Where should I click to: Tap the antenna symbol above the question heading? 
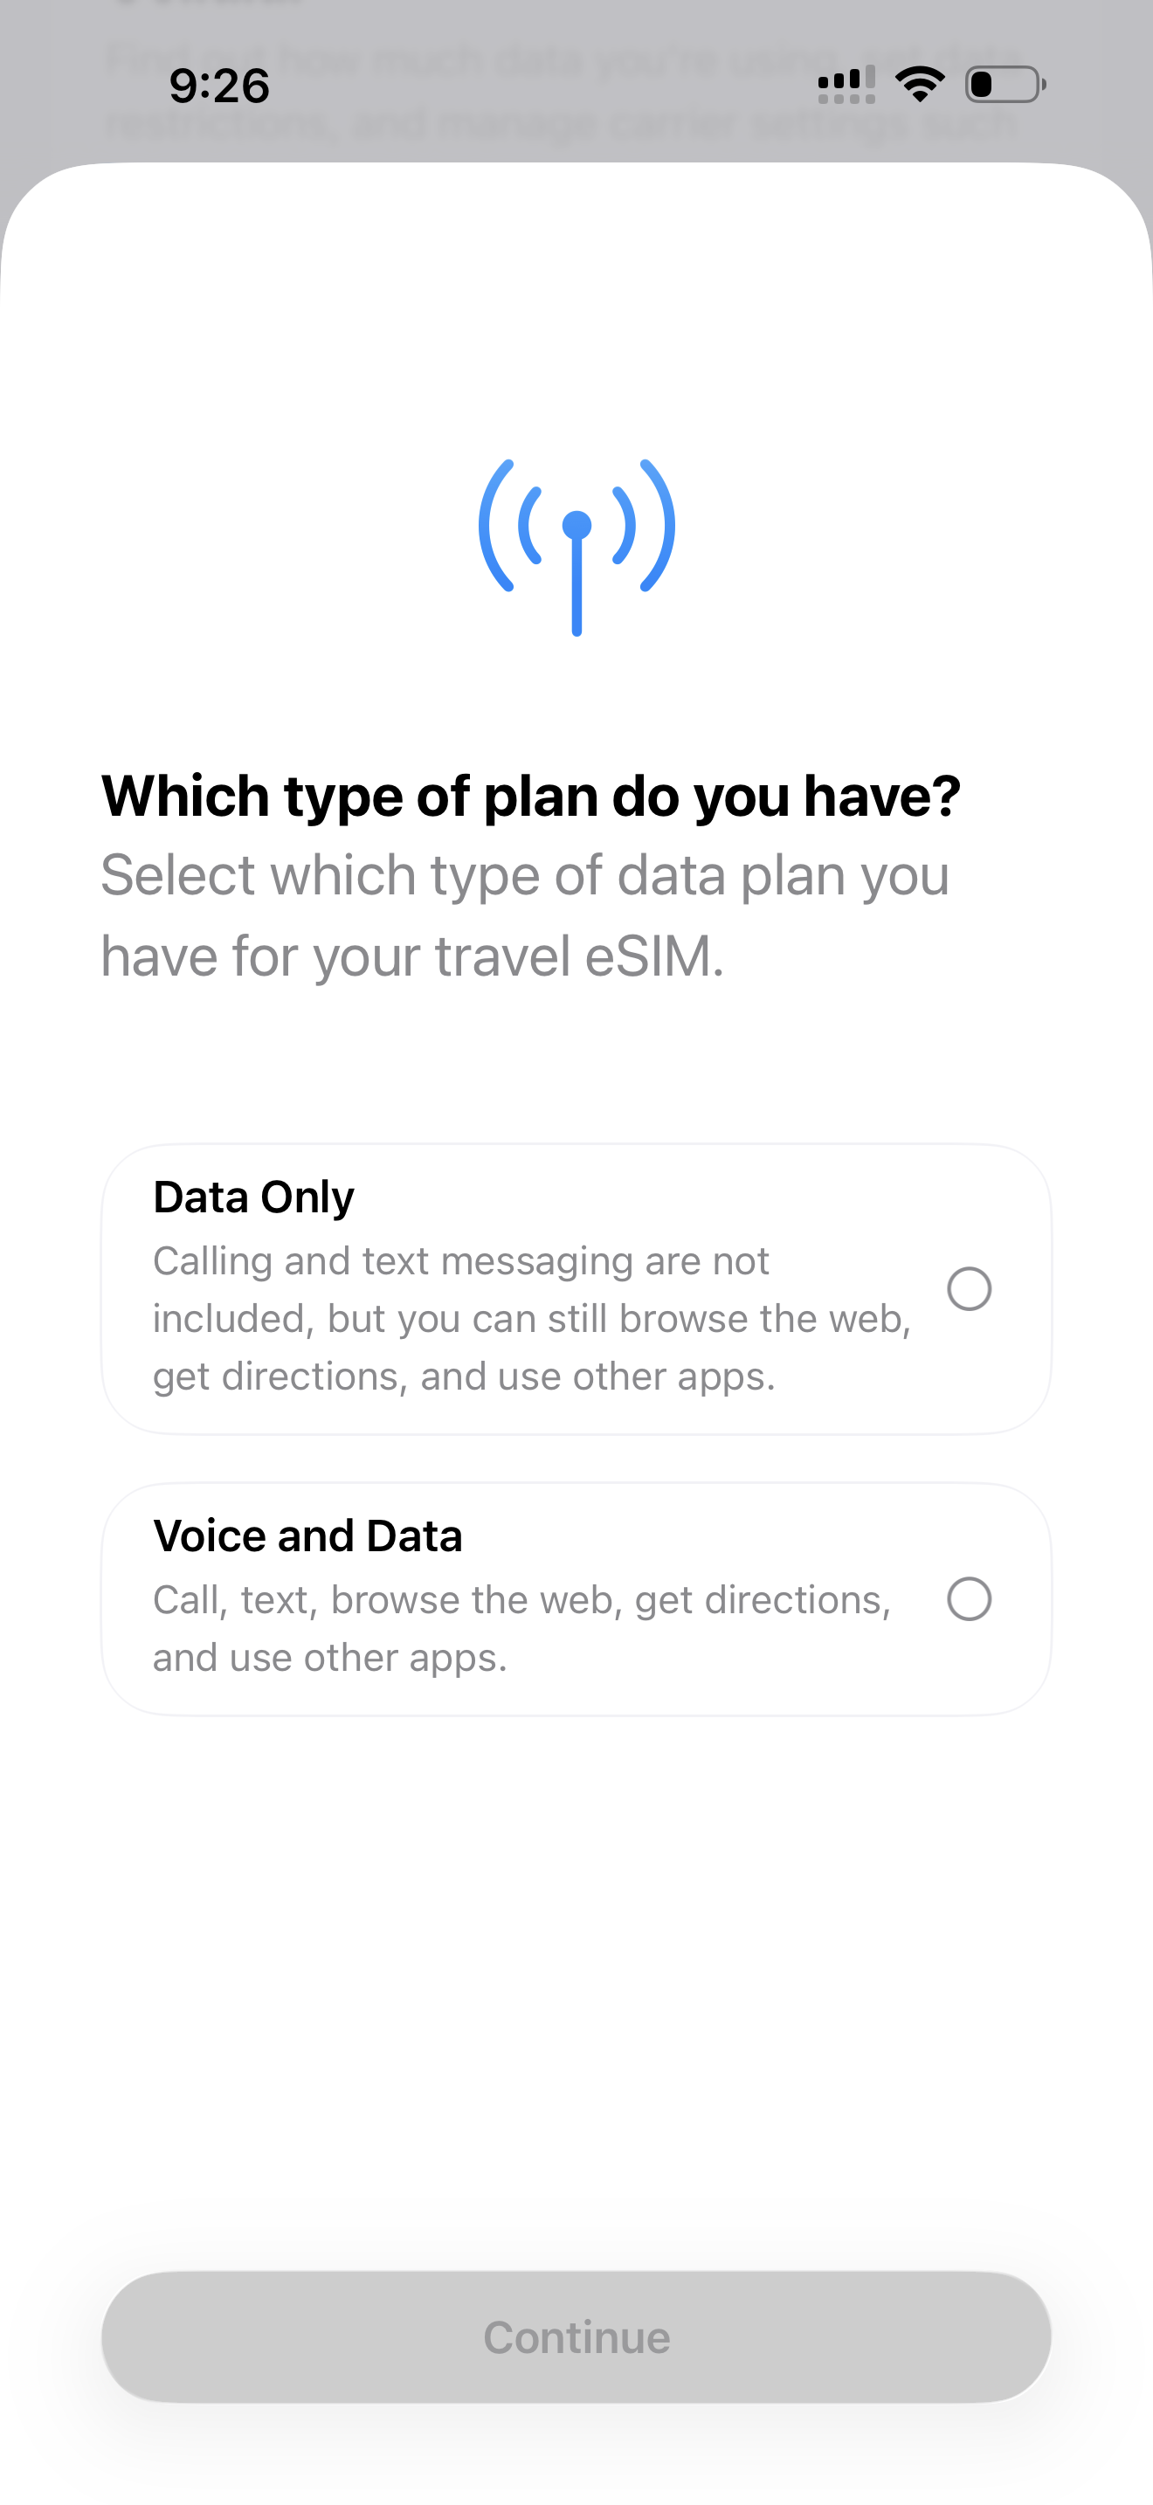pyautogui.click(x=576, y=544)
